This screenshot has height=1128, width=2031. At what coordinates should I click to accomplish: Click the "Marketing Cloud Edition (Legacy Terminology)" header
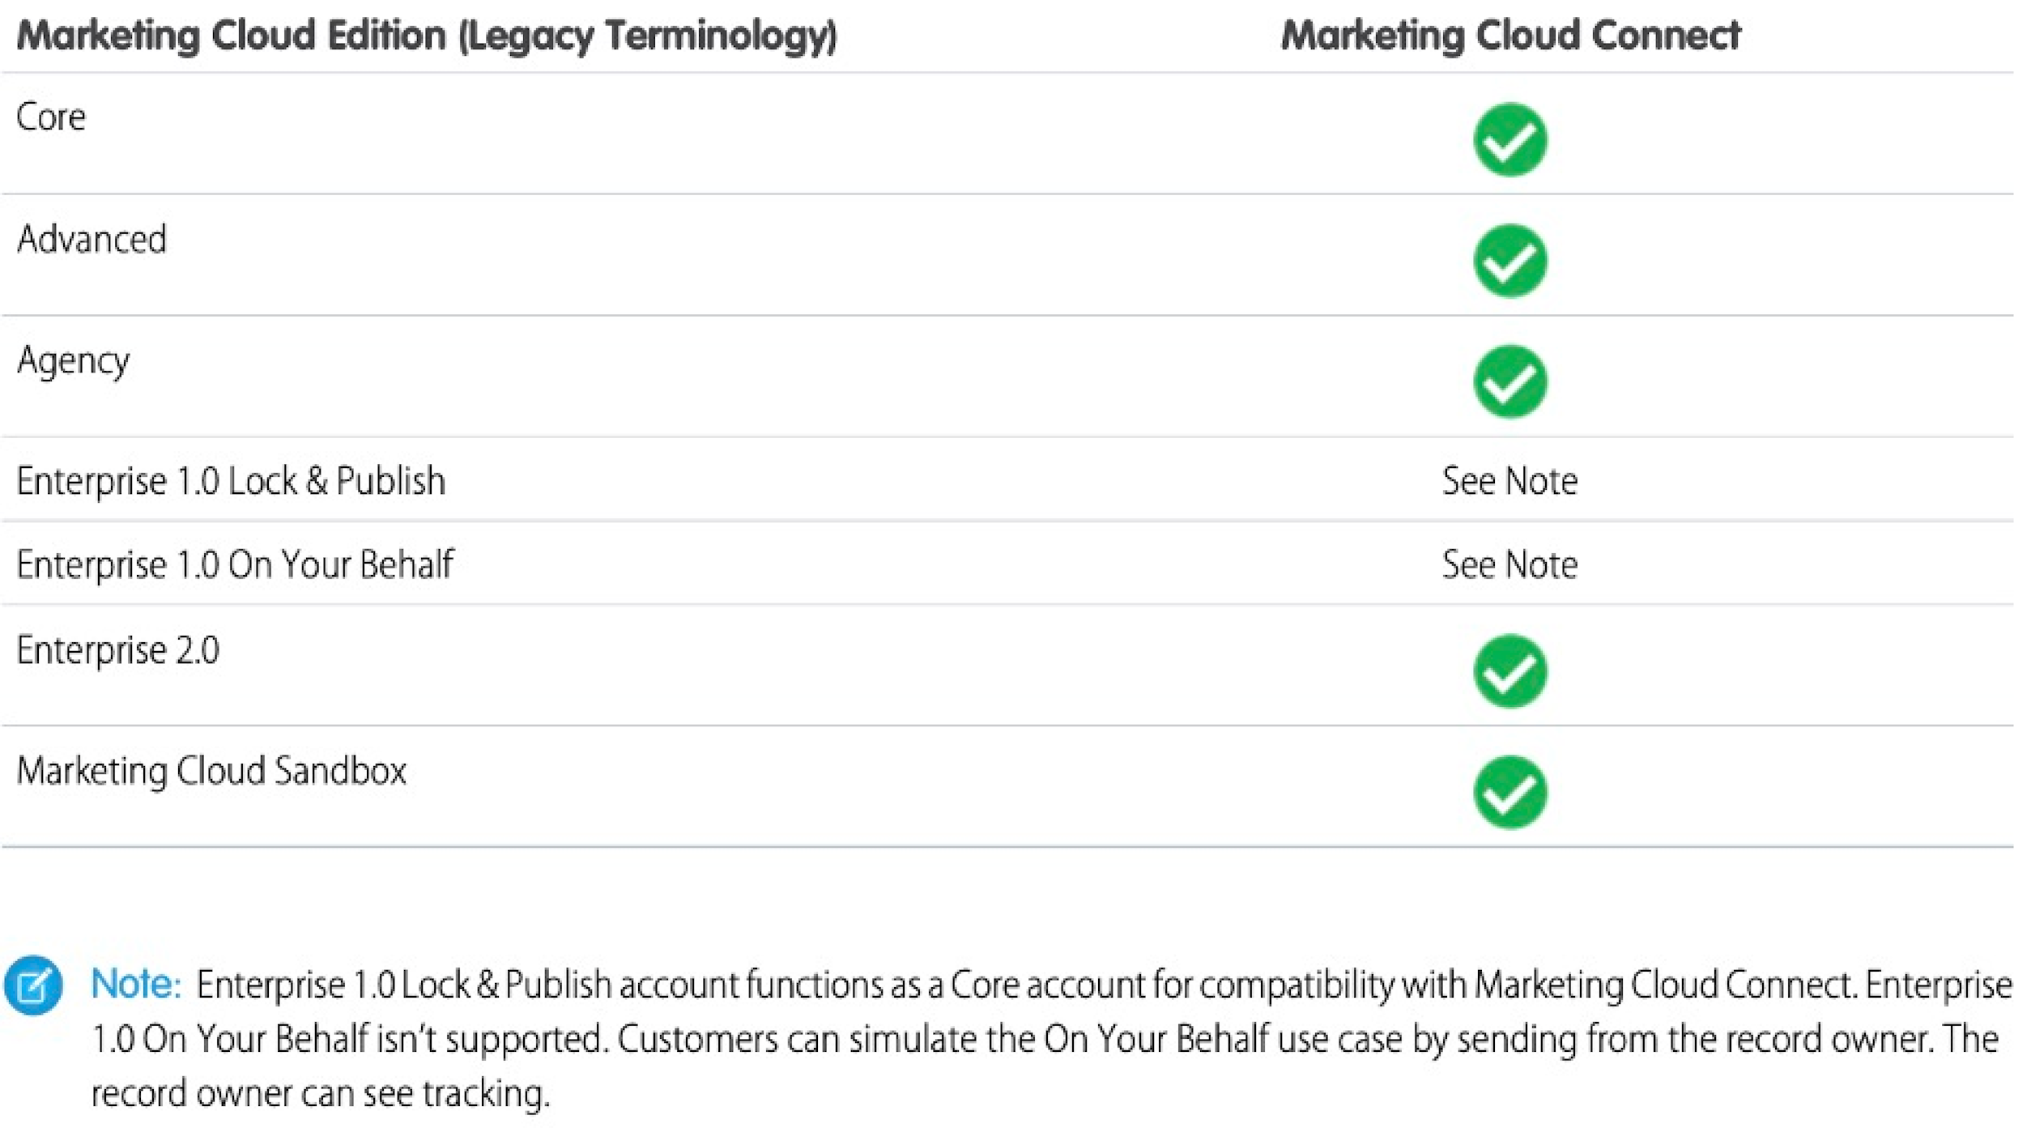coord(427,37)
